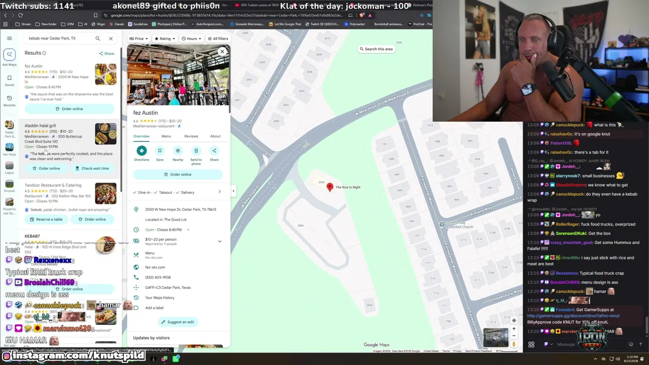
Task: Order online from Aladdin halal grill
Action: 46,168
